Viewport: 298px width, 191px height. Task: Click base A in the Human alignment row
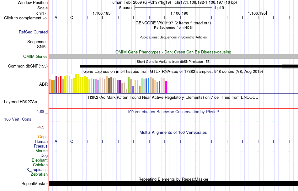coord(56,142)
